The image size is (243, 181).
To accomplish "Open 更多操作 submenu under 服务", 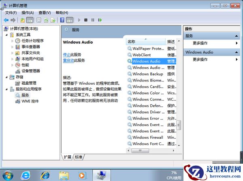I will 200,43.
